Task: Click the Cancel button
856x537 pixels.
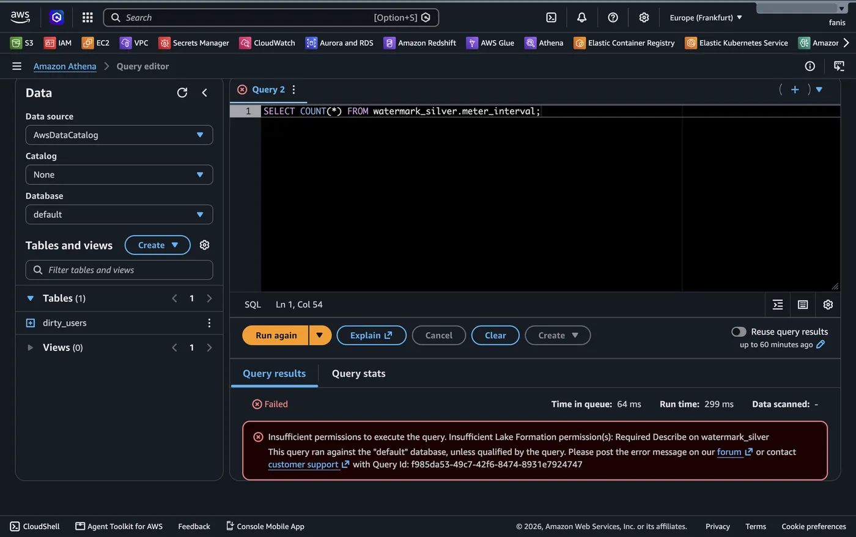Action: 438,335
